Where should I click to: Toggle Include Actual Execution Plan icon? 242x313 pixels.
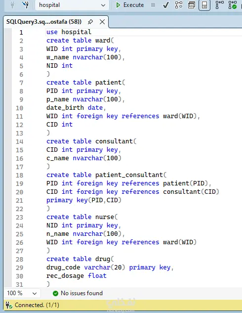[219, 5]
